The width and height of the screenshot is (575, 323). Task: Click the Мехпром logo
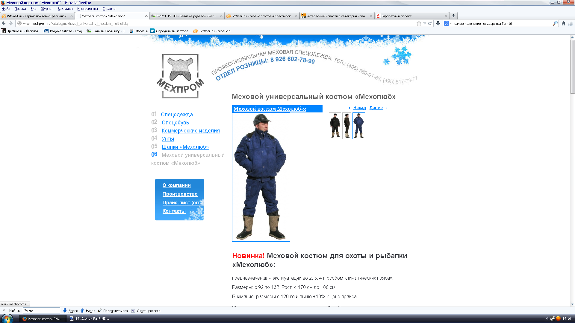click(x=180, y=76)
